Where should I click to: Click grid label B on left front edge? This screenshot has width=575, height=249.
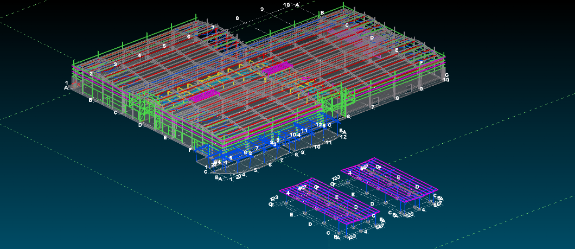(x=91, y=100)
